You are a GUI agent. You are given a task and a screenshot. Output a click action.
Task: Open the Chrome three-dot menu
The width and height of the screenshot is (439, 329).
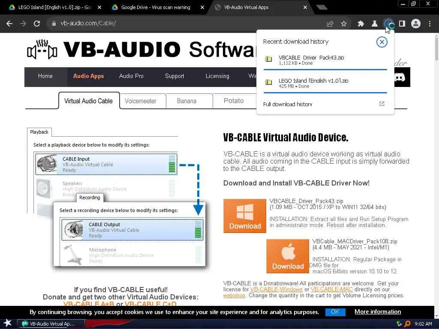pos(430,24)
